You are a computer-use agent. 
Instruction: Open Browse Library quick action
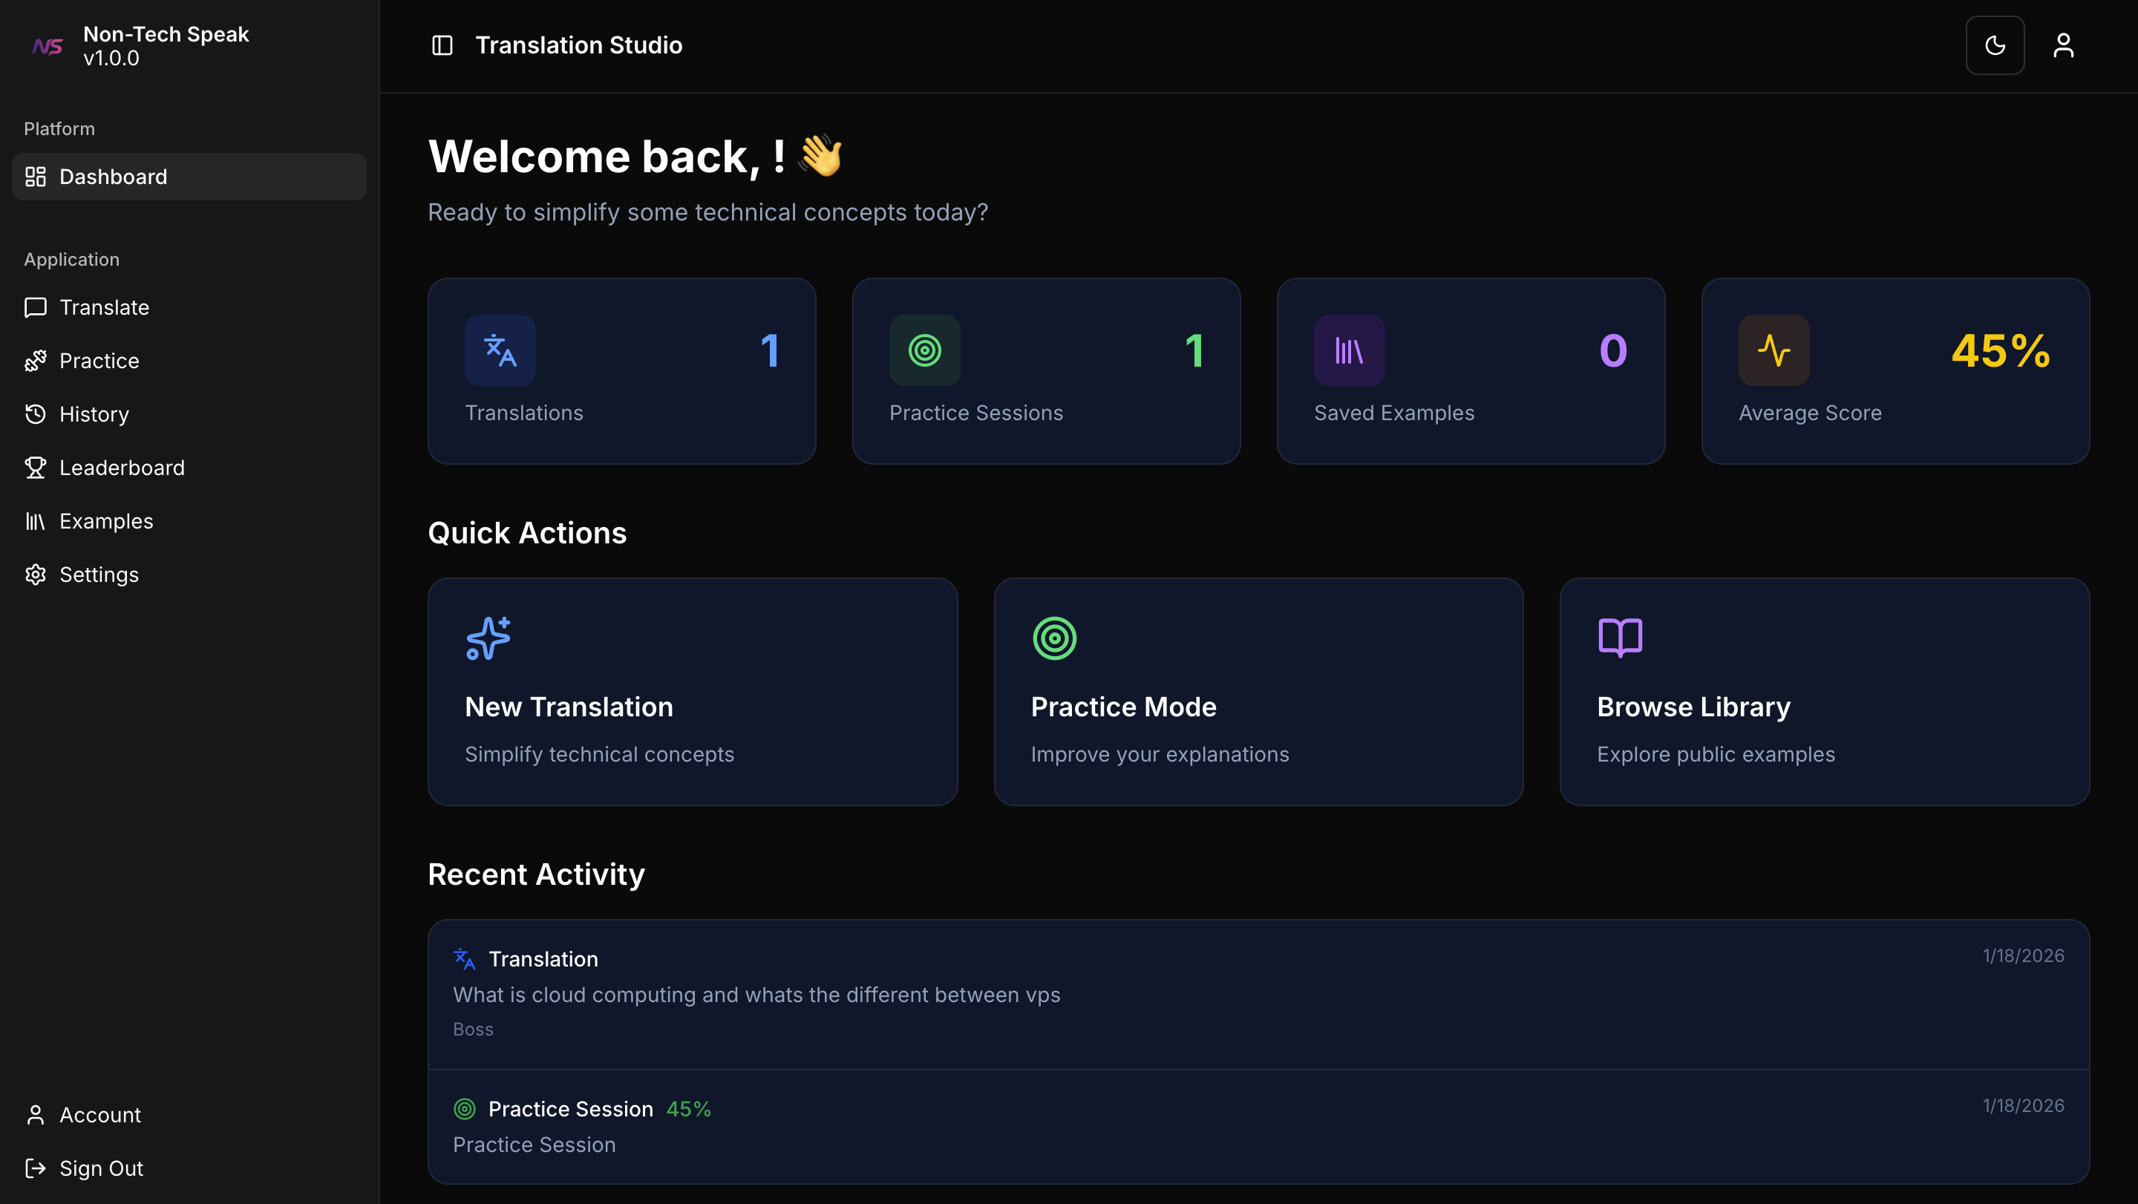click(x=1823, y=691)
